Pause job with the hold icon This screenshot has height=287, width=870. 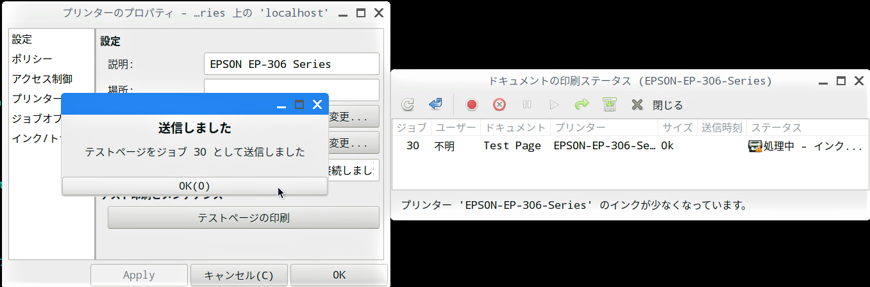click(527, 104)
